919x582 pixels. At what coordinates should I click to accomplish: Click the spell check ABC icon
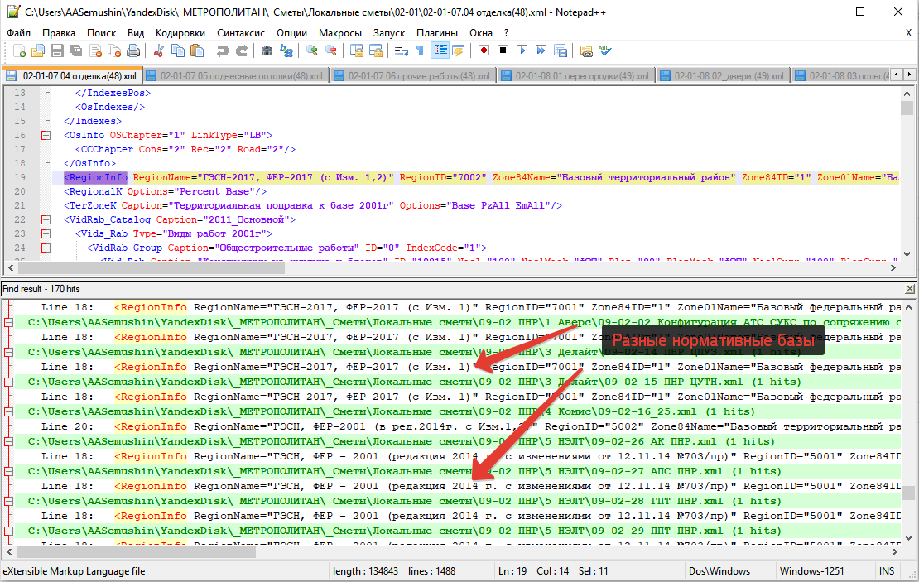point(605,51)
